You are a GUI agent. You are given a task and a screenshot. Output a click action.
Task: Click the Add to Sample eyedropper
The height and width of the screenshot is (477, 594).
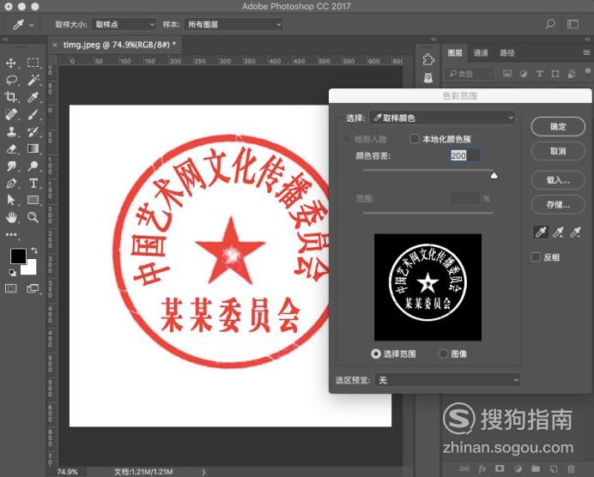558,232
